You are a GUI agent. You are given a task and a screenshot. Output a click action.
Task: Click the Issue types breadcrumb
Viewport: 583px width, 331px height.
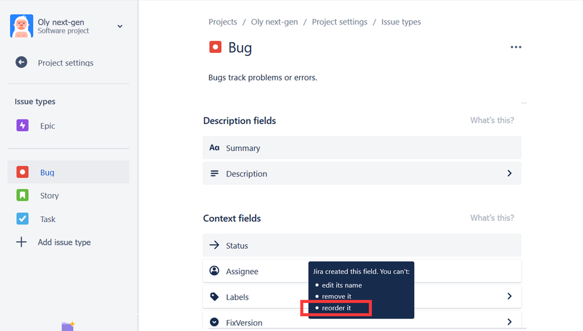click(401, 22)
